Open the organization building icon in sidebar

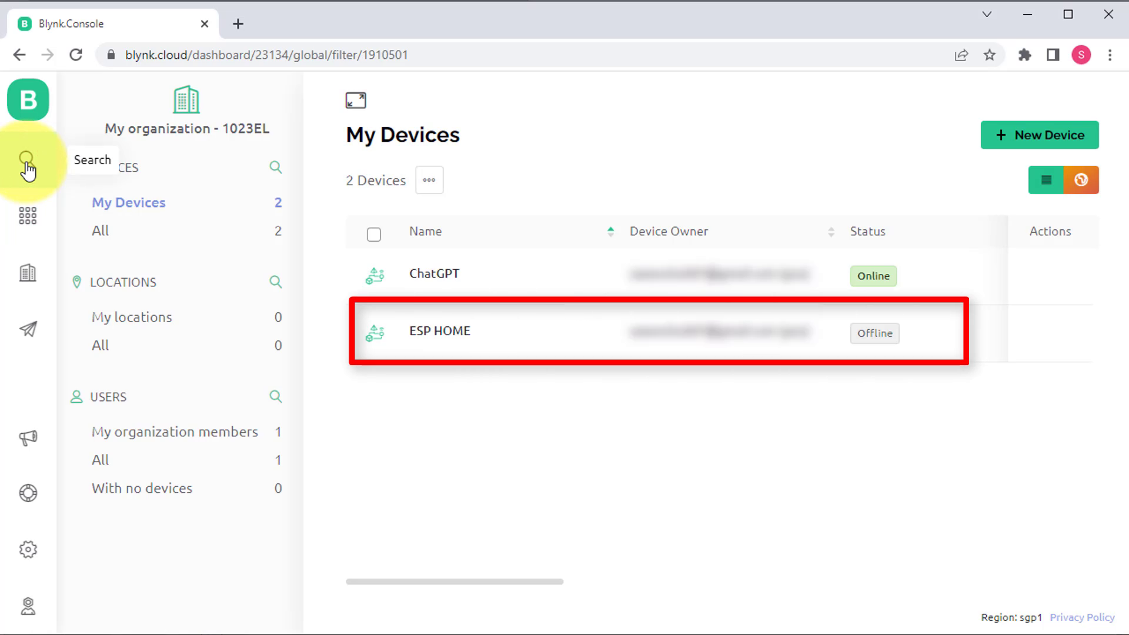28,273
